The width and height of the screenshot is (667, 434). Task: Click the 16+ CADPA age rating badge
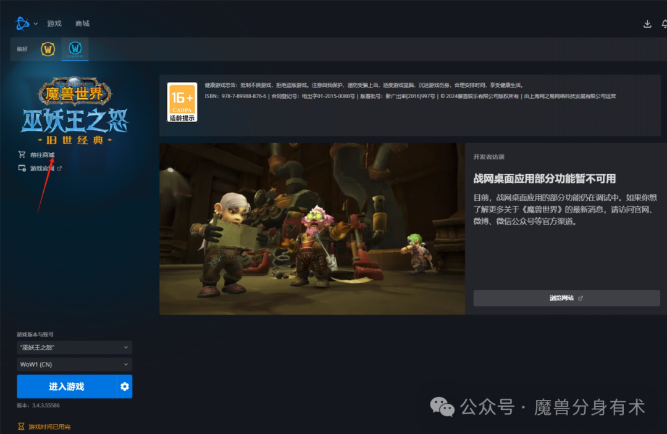(x=182, y=102)
